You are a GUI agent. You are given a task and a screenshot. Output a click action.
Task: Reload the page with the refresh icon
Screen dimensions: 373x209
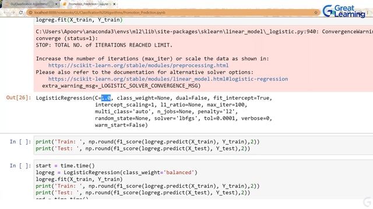pos(21,12)
